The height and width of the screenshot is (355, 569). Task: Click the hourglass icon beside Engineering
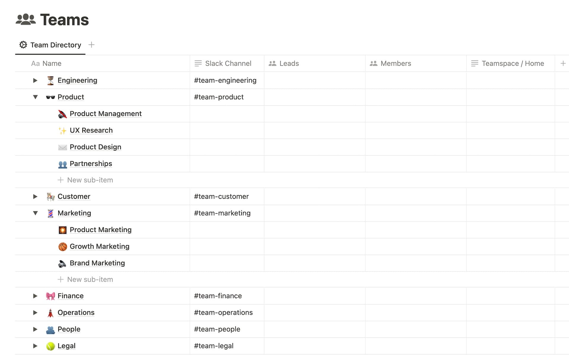50,80
